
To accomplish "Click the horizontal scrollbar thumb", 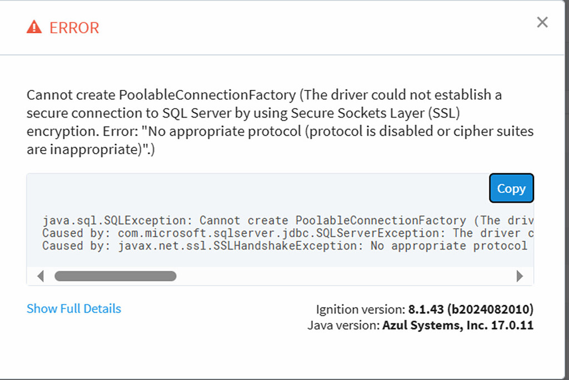I will coord(116,276).
